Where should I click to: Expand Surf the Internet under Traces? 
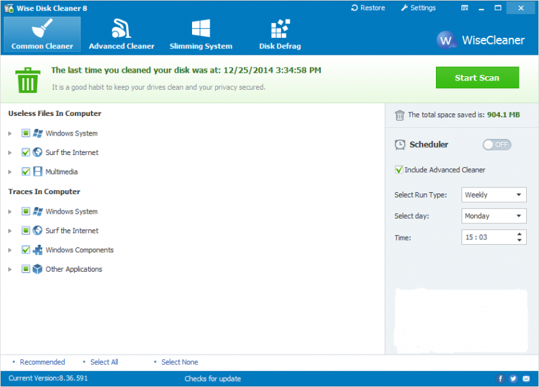click(x=10, y=231)
